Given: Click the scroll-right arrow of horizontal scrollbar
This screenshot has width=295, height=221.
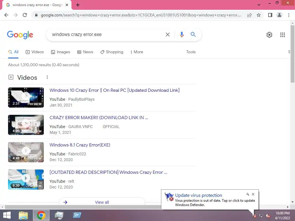Looking at the screenshot, I should coord(288,207).
